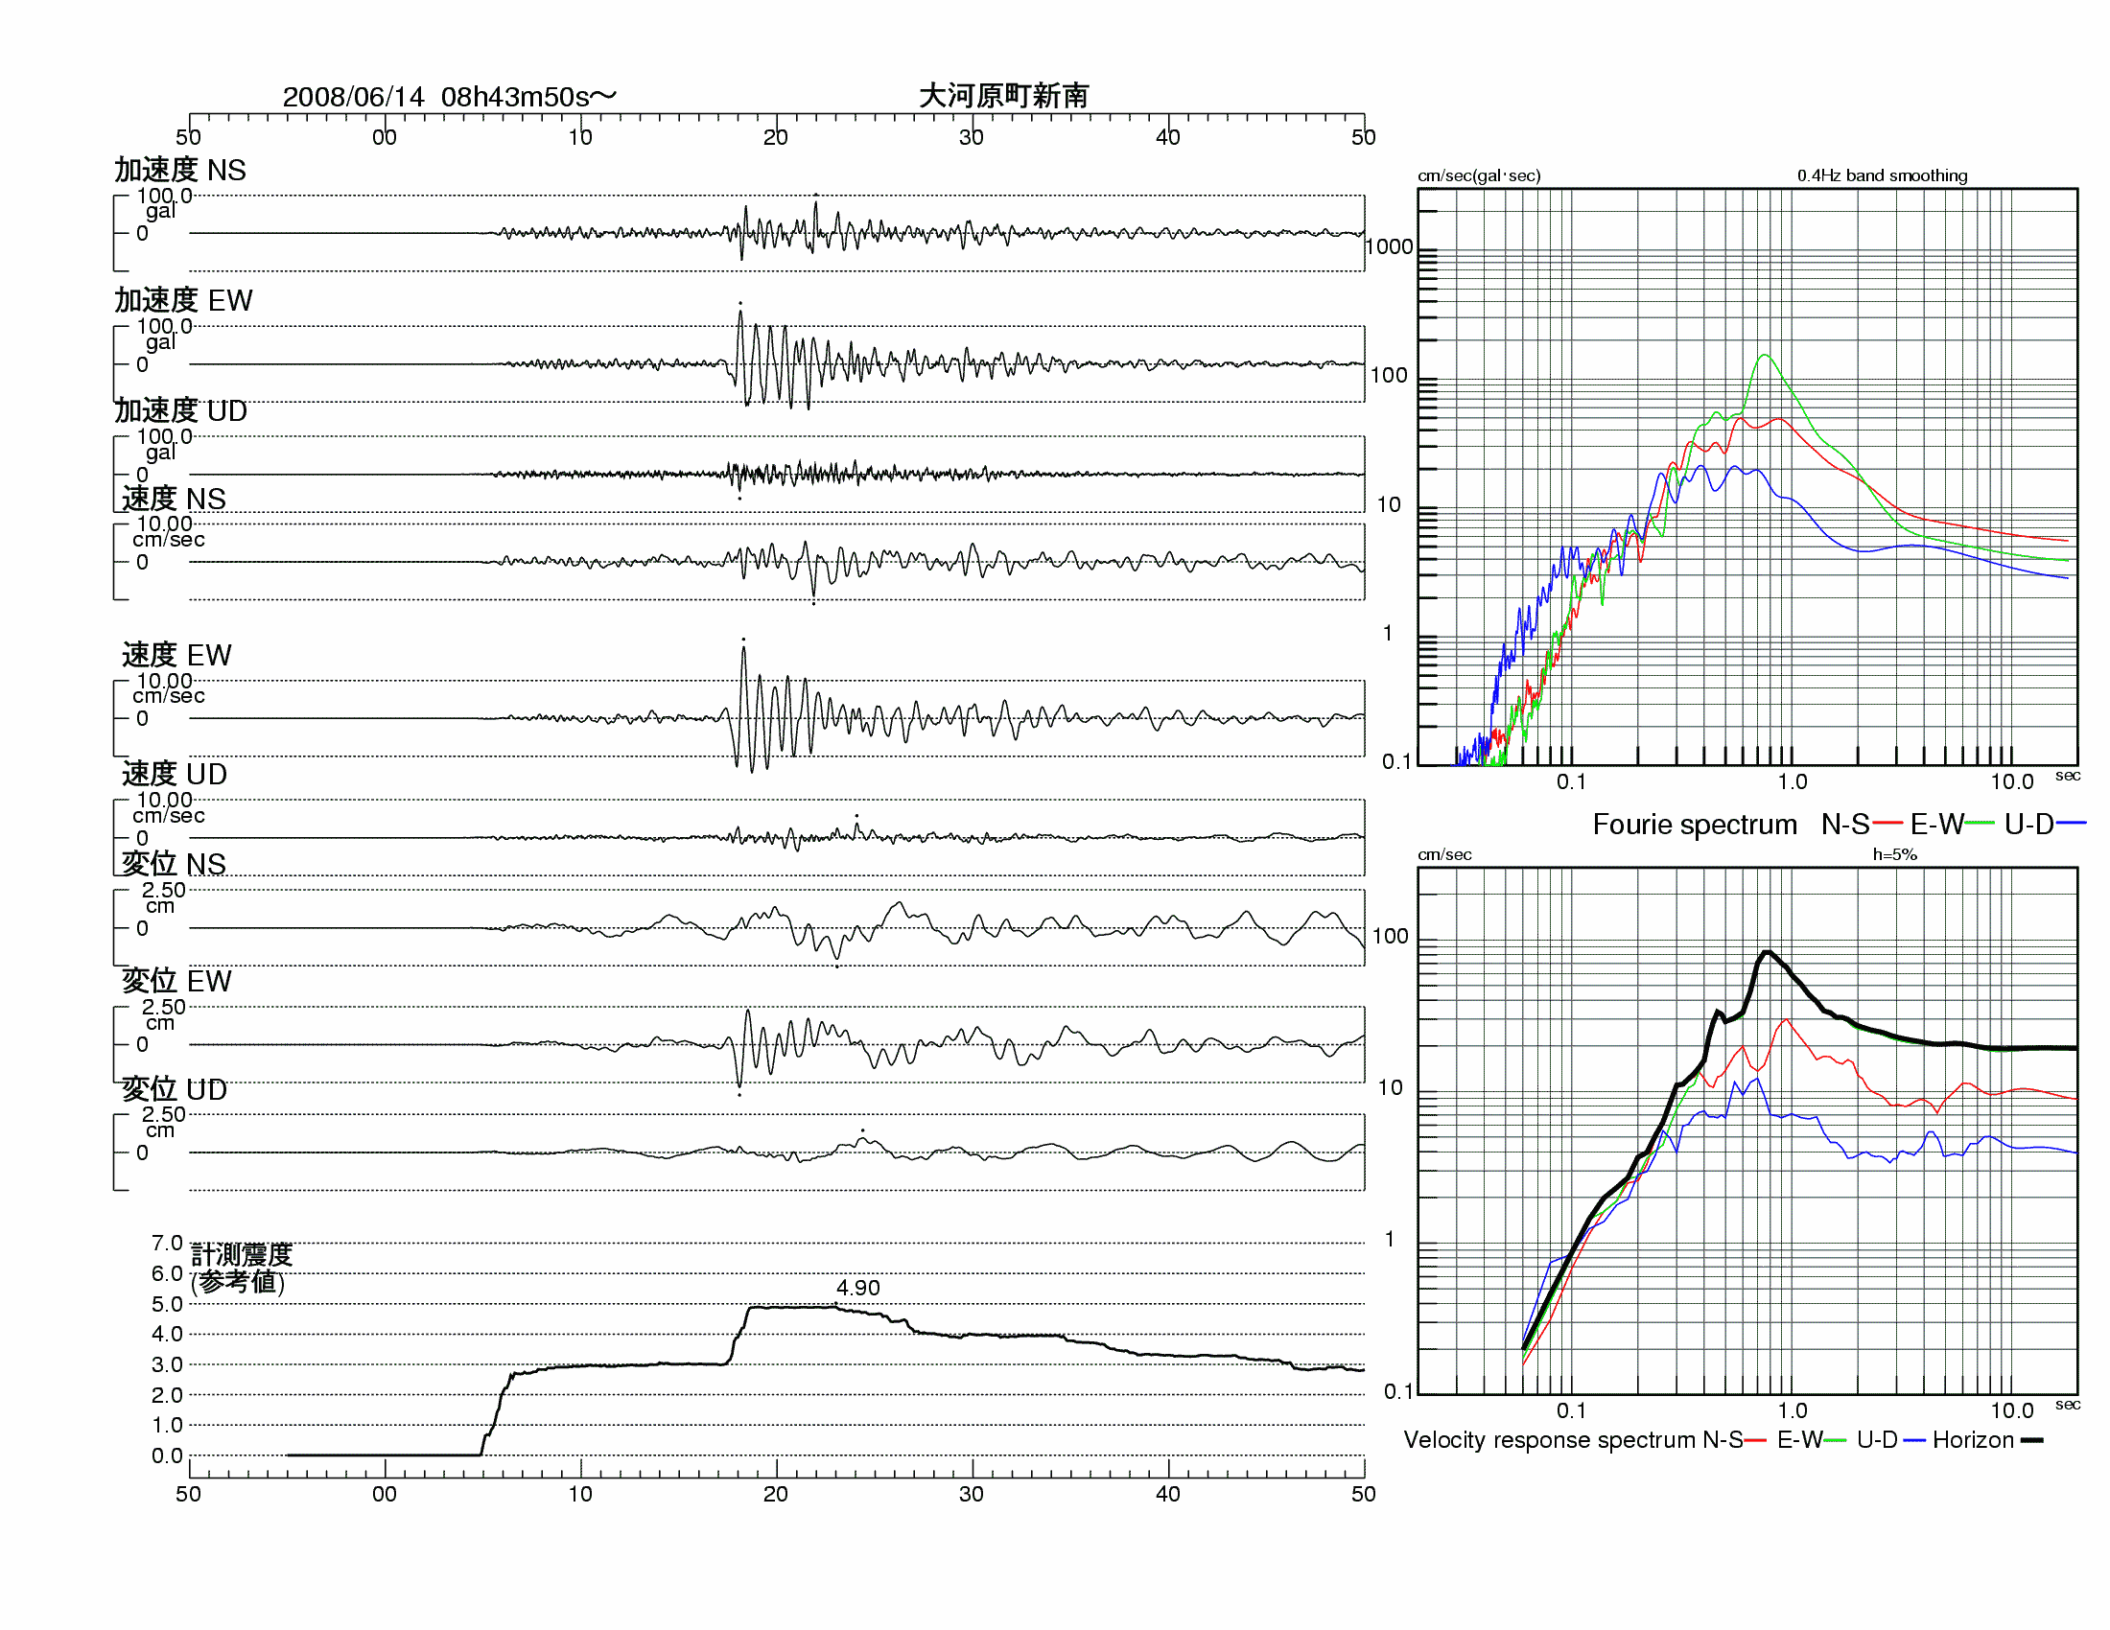Viewport: 2110px width, 1630px height.
Task: Select the 変位 EW waveform label
Action: point(176,980)
